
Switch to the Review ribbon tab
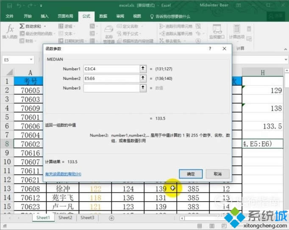click(120, 17)
